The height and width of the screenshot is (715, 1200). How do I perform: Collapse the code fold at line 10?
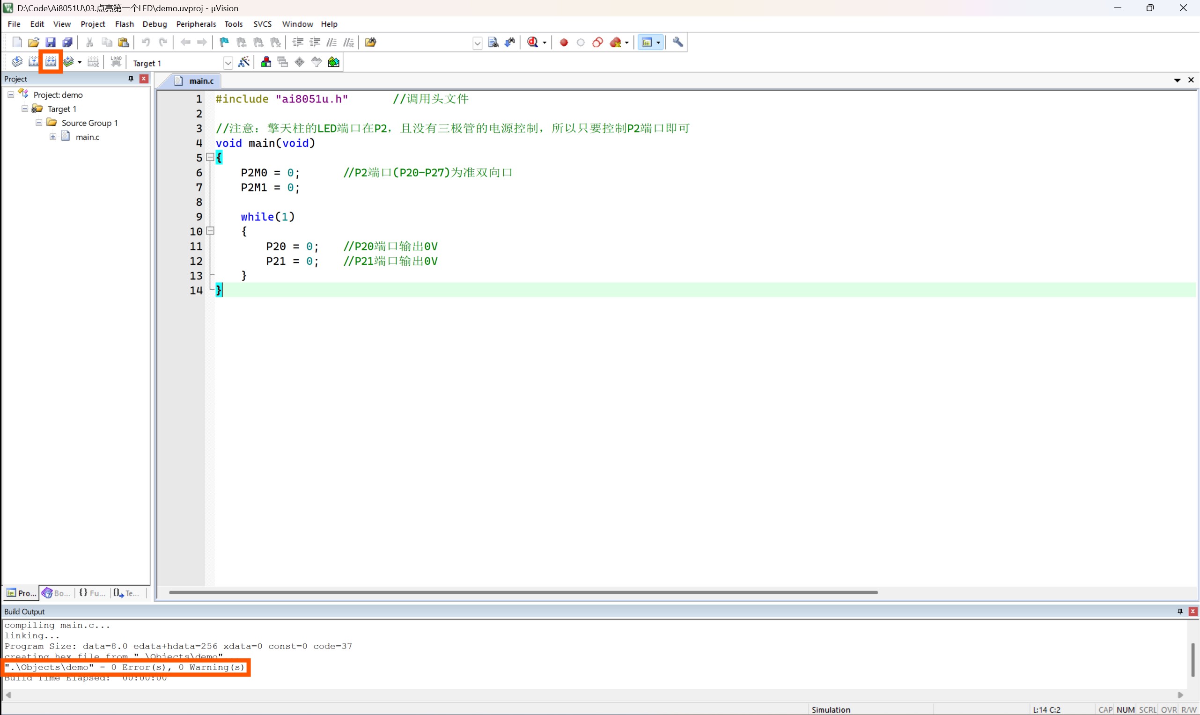[210, 231]
